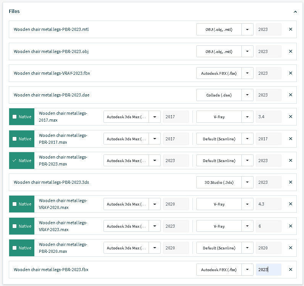Remove the PBR-2023.dae Collada file

click(x=290, y=95)
